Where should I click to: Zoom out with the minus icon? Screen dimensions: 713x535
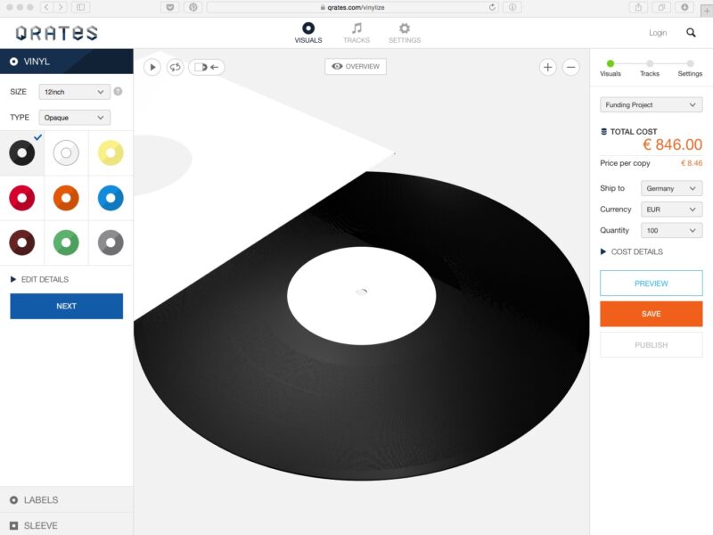571,67
